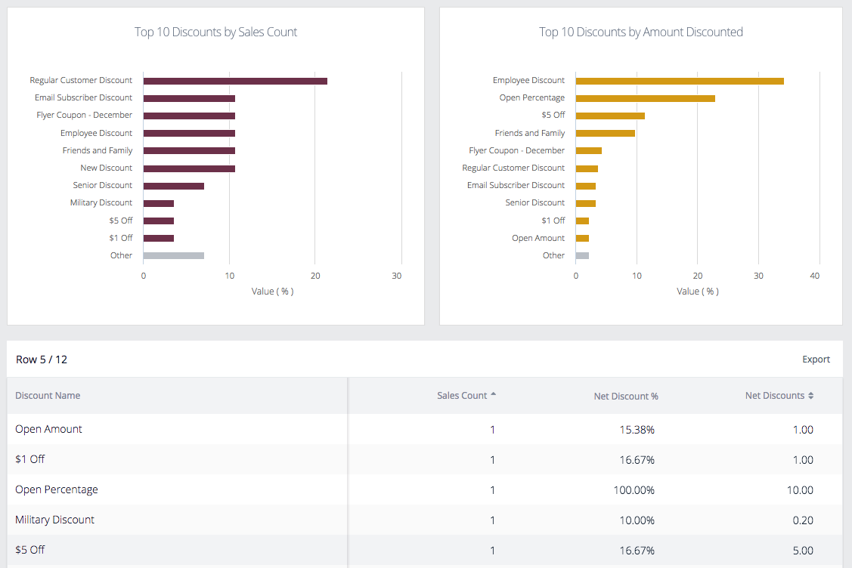
Task: Click the sales count value for Open Amount
Action: tap(492, 429)
